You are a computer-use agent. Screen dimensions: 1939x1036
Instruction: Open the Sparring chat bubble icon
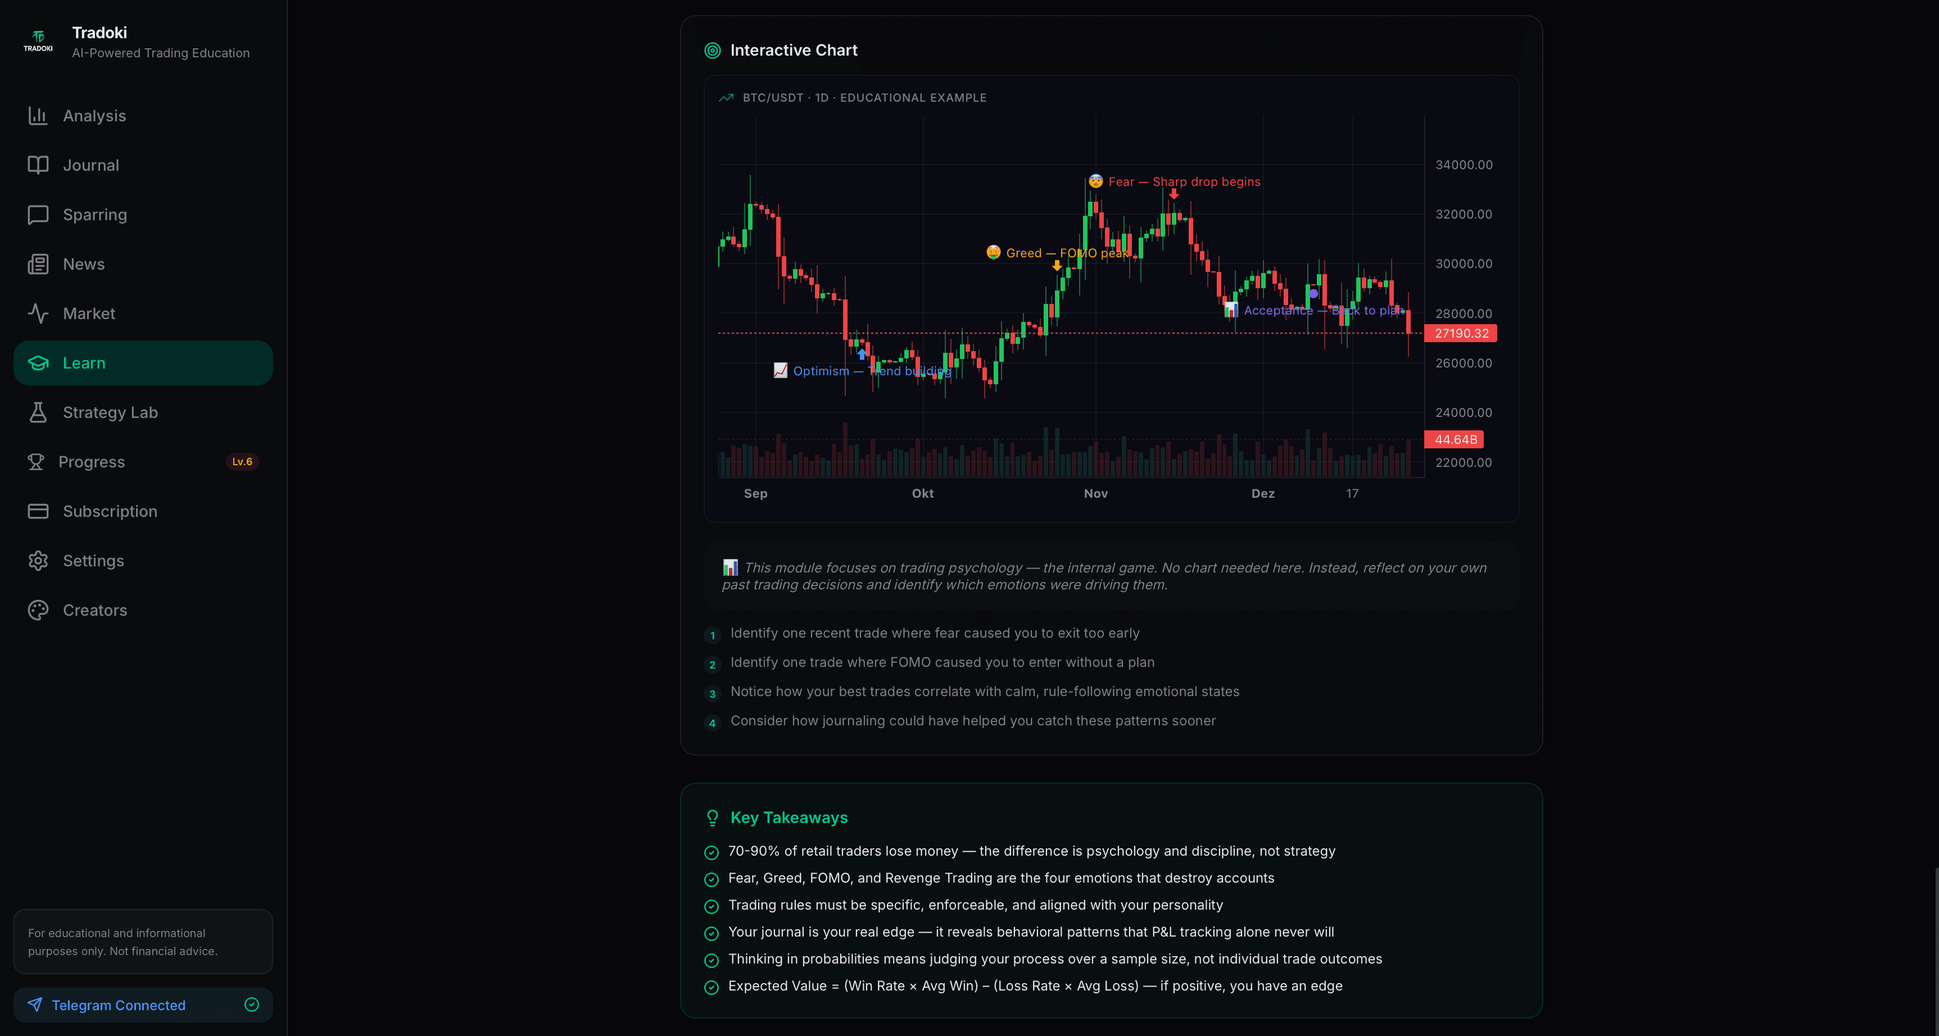(x=38, y=215)
